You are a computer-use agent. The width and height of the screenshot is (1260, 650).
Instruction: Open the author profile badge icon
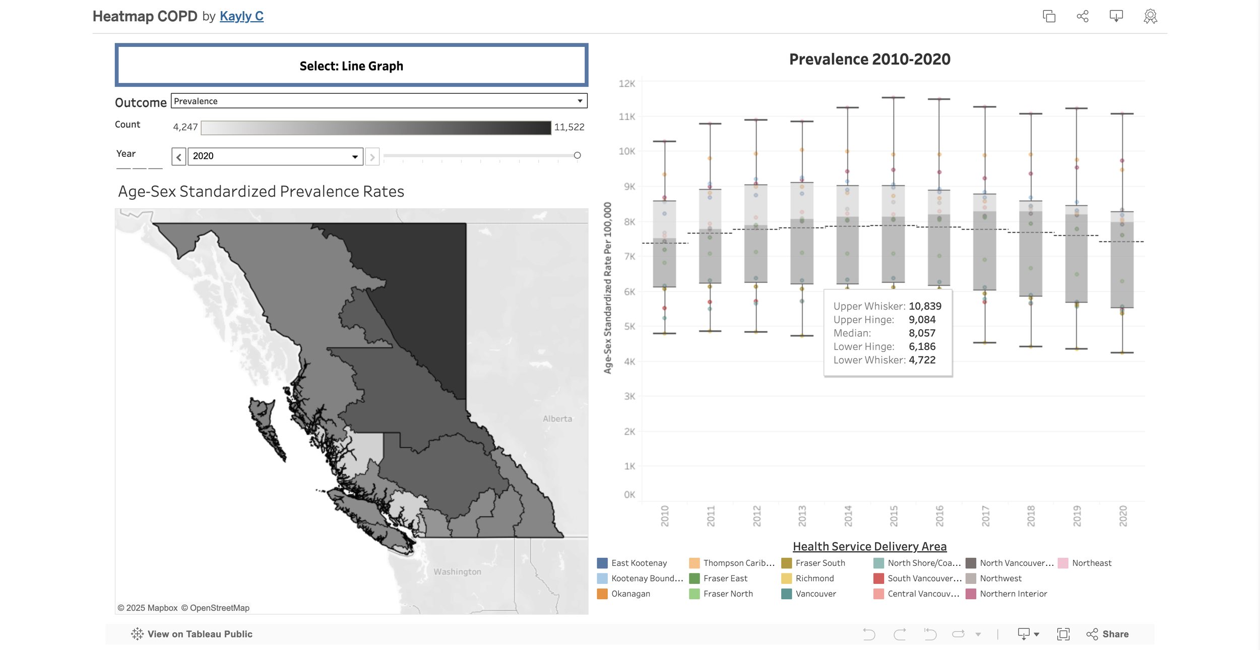pos(1150,16)
